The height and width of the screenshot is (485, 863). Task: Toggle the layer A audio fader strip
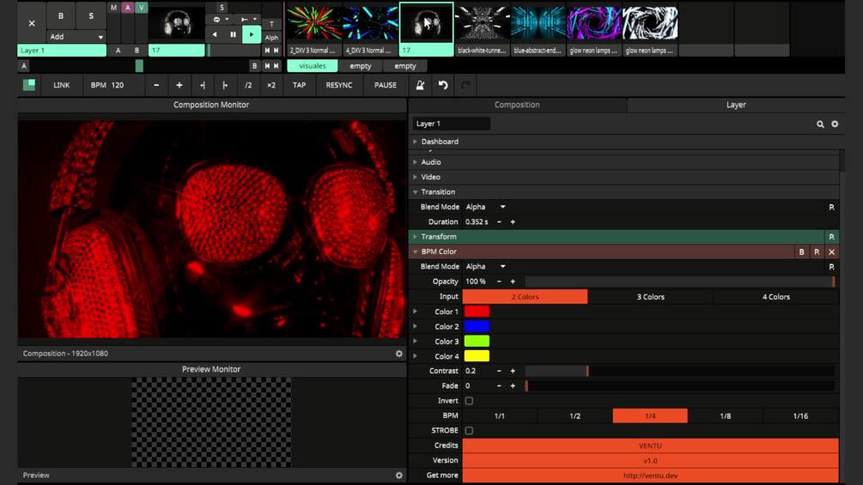(128, 8)
